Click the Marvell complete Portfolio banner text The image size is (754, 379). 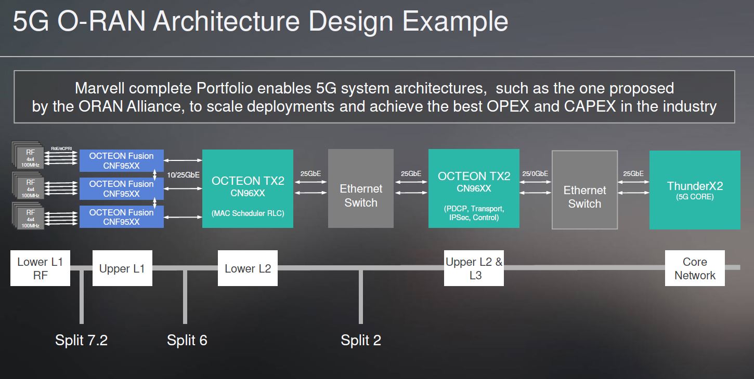pyautogui.click(x=374, y=97)
